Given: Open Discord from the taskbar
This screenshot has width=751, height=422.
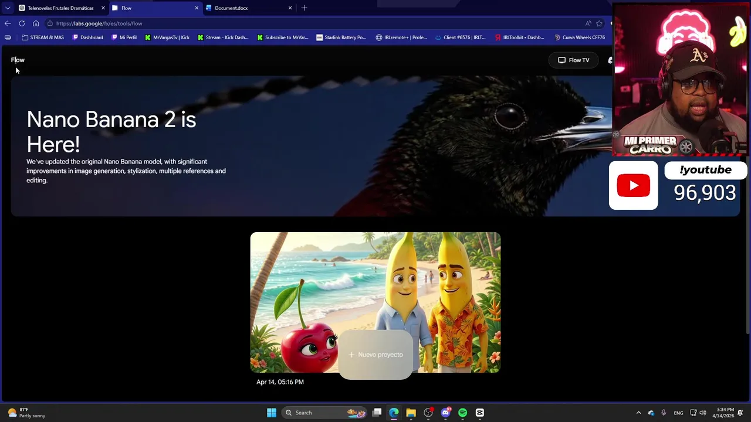Looking at the screenshot, I should pyautogui.click(x=445, y=413).
